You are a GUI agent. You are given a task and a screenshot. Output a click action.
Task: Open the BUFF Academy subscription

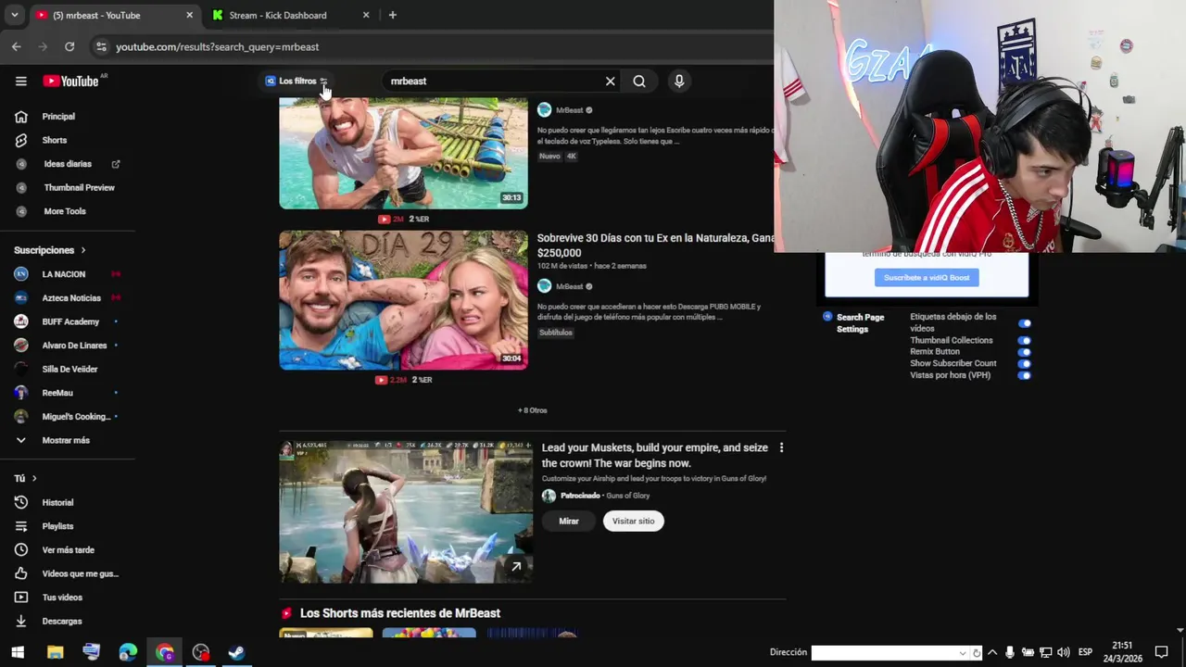(x=70, y=321)
